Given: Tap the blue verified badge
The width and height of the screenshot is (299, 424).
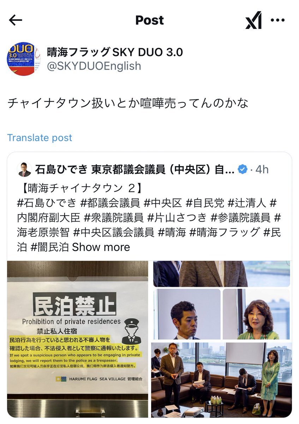Looking at the screenshot, I should tap(243, 170).
